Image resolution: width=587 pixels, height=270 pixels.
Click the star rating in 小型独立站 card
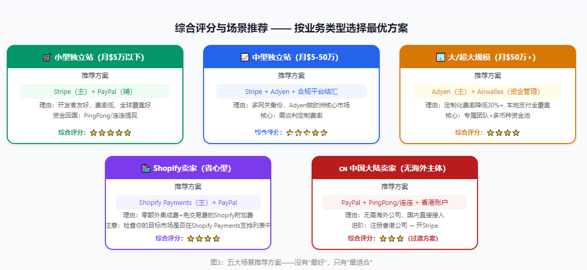point(111,133)
